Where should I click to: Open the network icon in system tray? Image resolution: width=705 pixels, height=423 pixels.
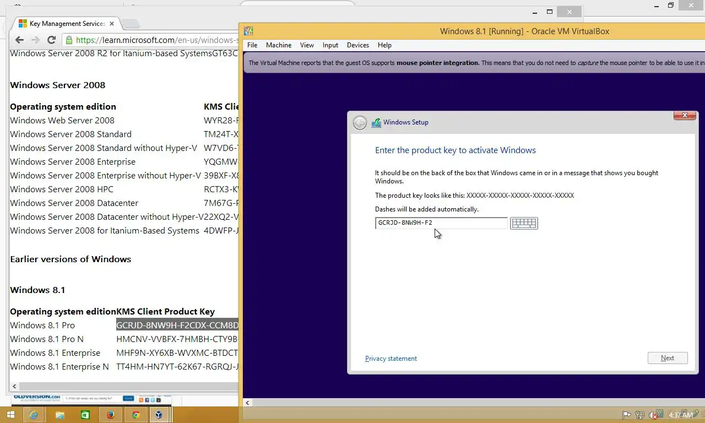point(640,415)
